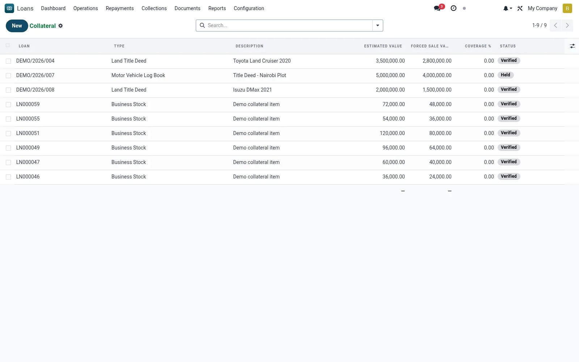The image size is (579, 362).
Task: Open the Configuration menu
Action: pos(249,8)
